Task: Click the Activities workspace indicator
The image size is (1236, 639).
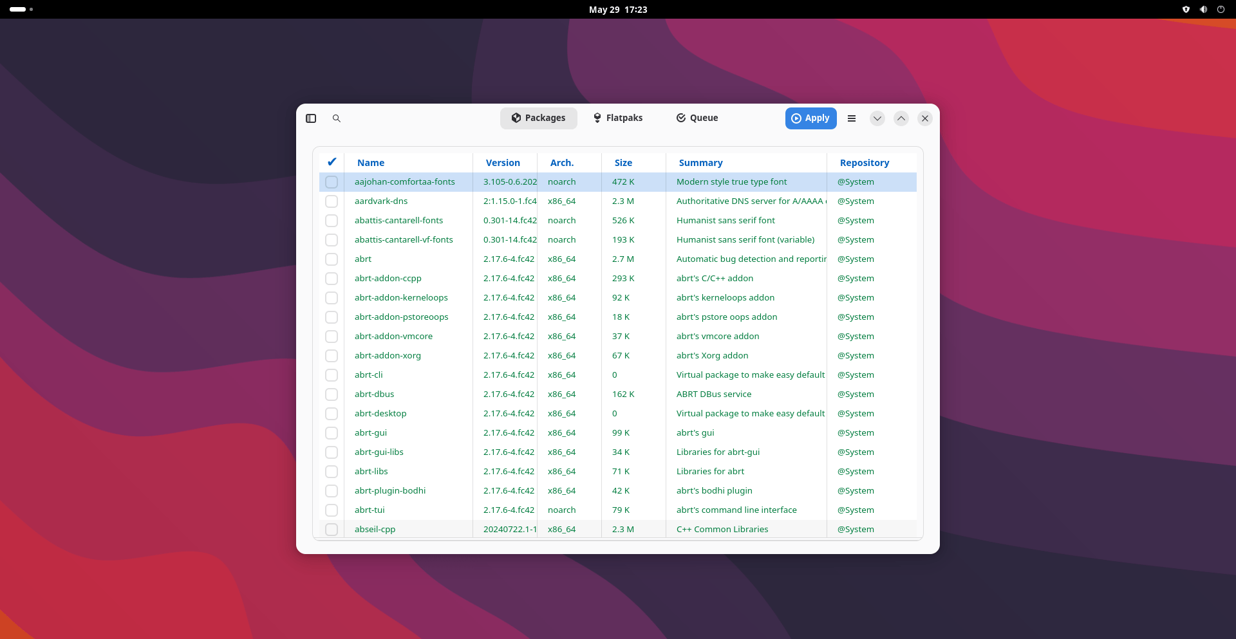Action: coord(21,10)
